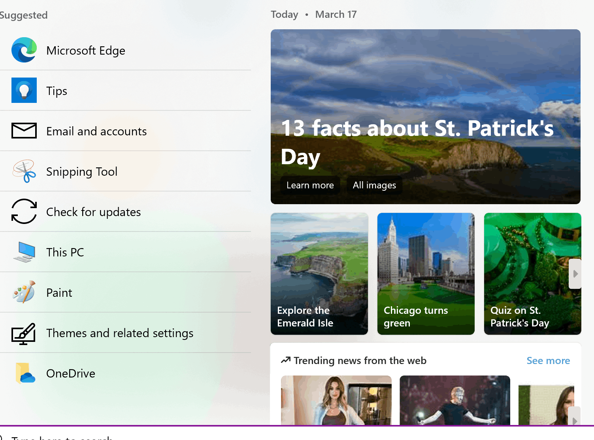Image resolution: width=594 pixels, height=440 pixels.
Task: Select the Paint text label
Action: pos(59,293)
